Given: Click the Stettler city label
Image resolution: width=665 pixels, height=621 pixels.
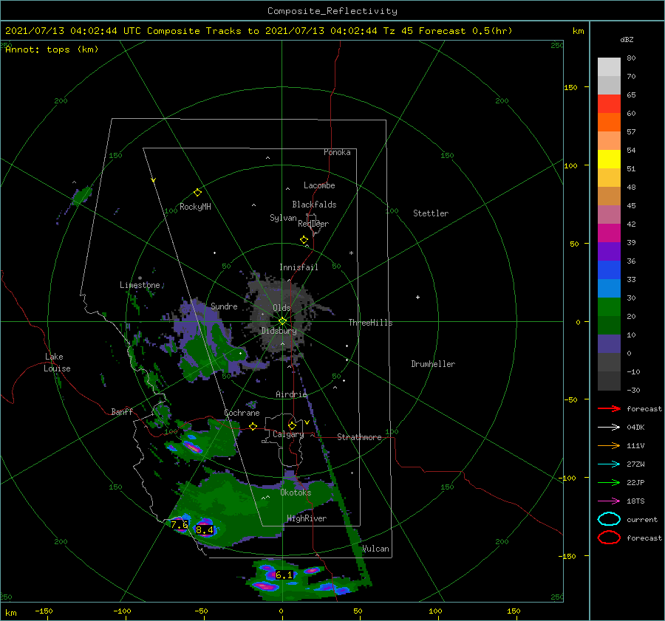Looking at the screenshot, I should [431, 213].
